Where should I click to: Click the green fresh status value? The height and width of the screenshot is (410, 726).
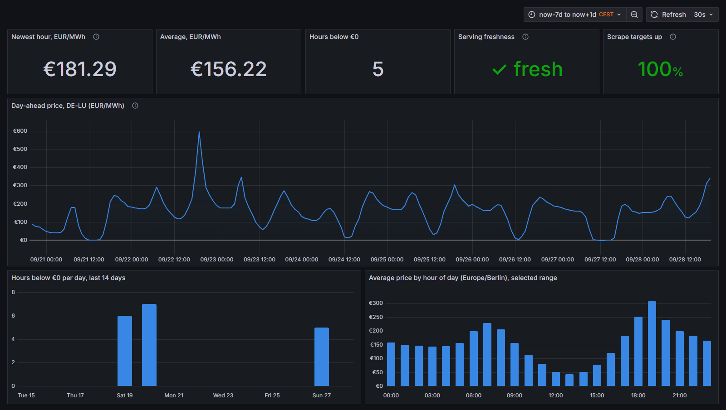[x=538, y=69]
